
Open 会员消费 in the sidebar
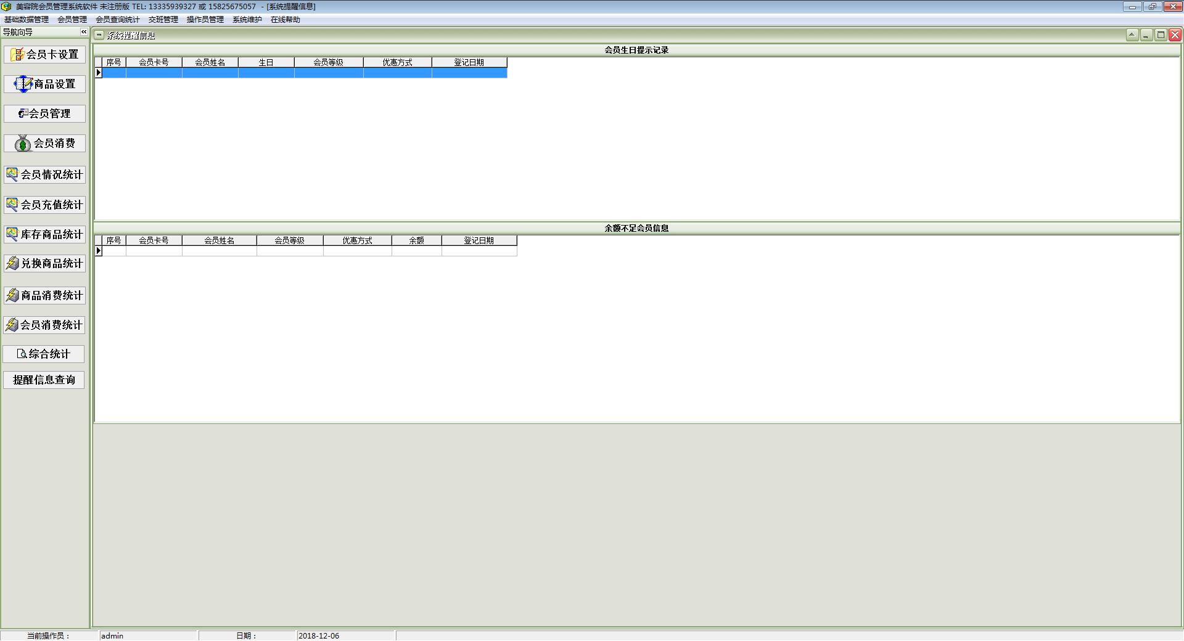pos(44,143)
